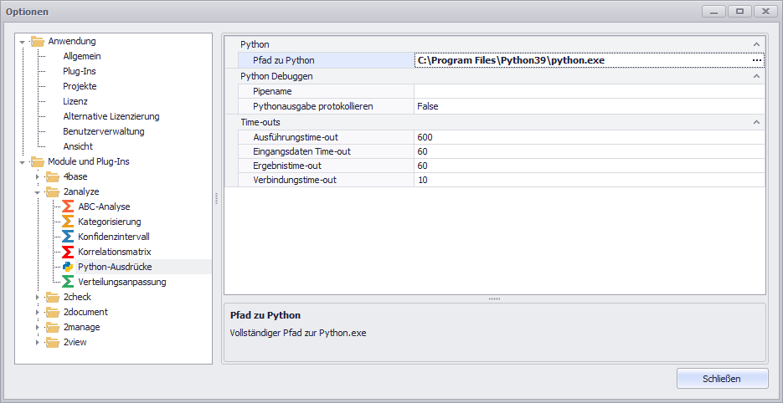Click the 2analyze folder icon
The height and width of the screenshot is (403, 783).
(53, 191)
